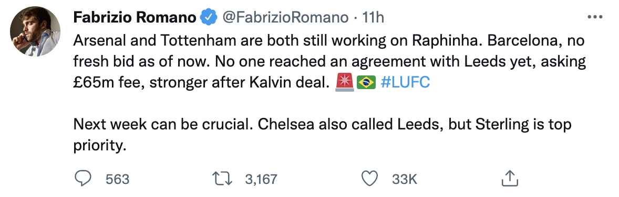The image size is (619, 197).
Task: Click the 563 replies count
Action: tap(117, 179)
